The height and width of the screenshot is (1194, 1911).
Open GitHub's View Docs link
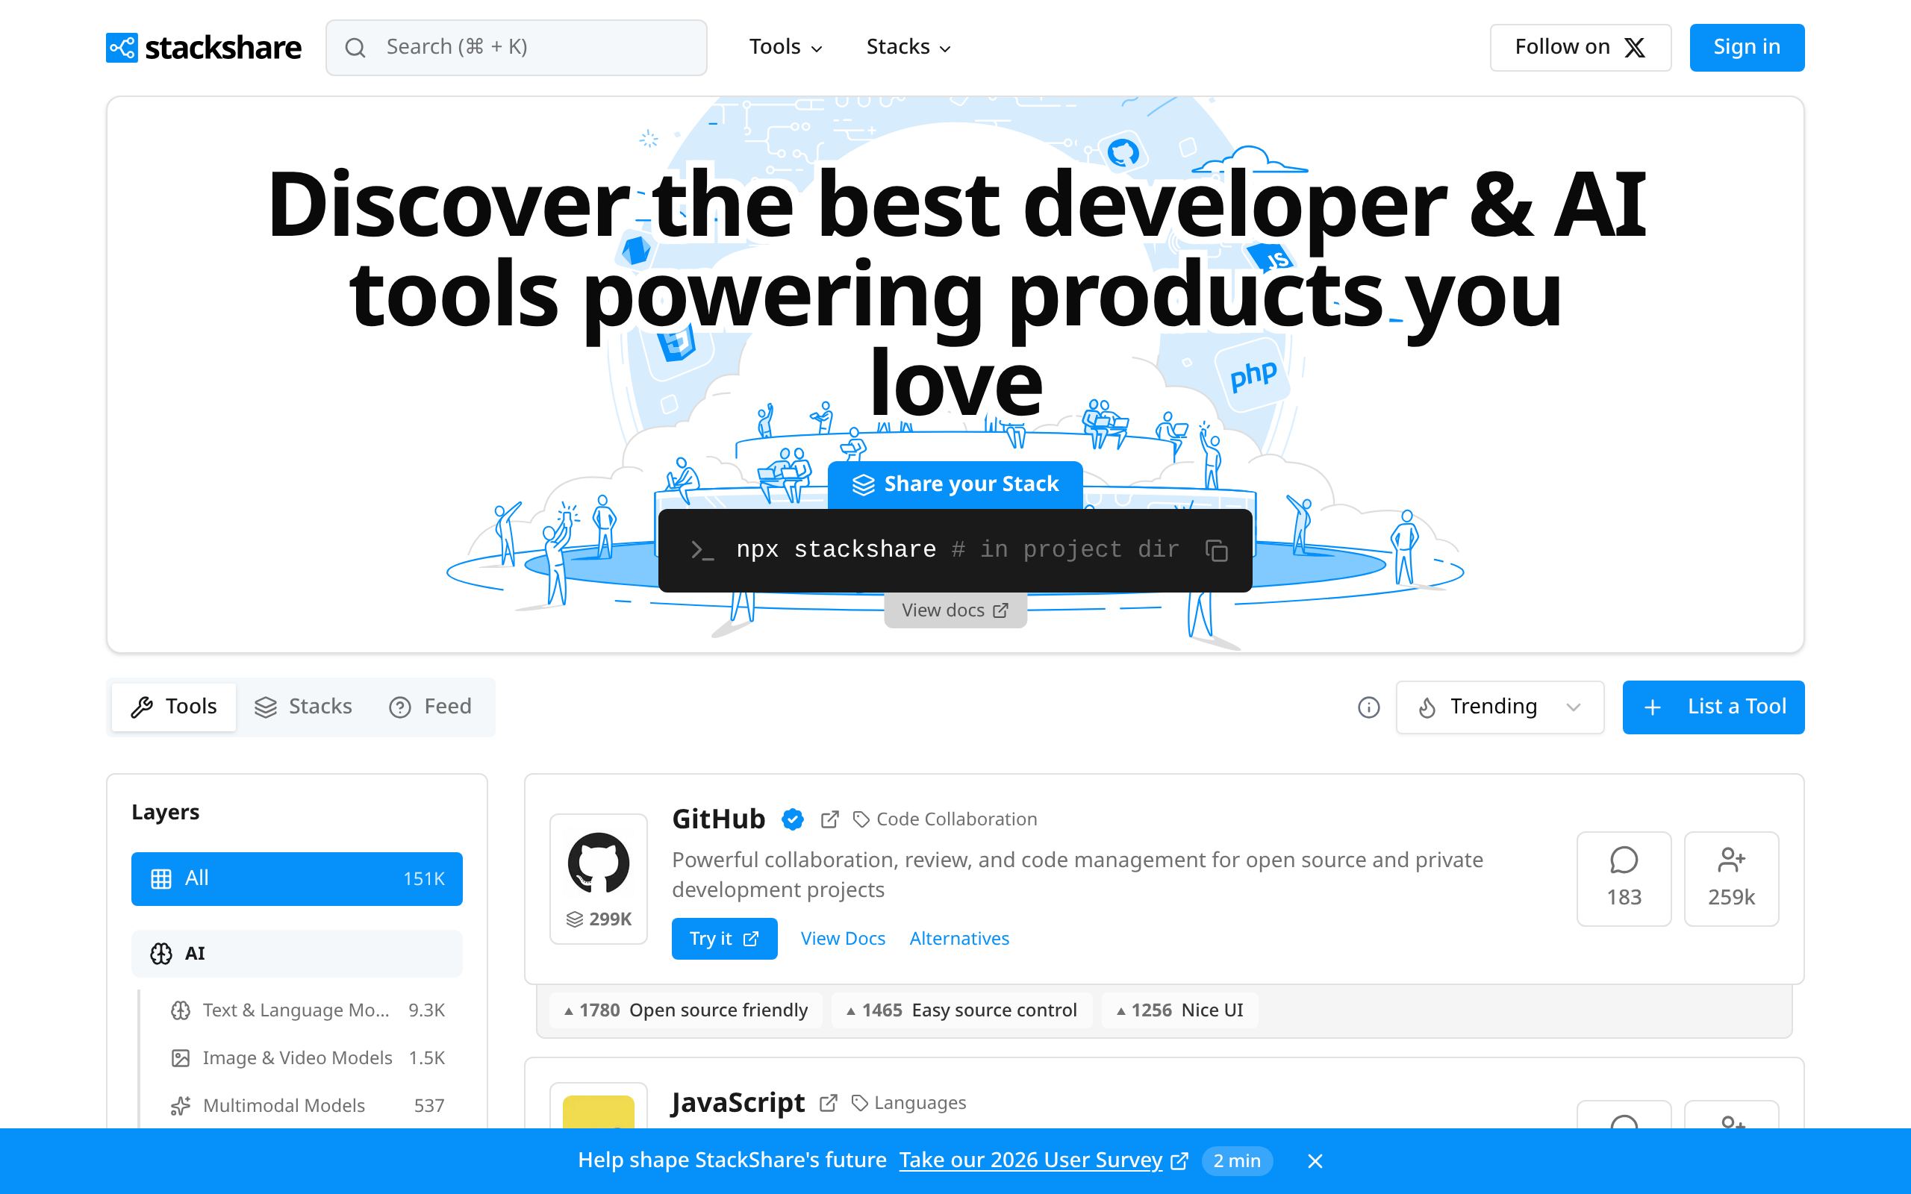point(843,938)
